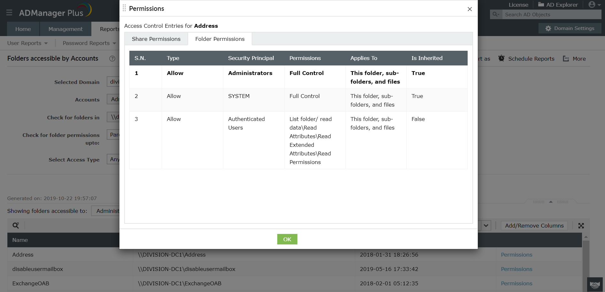Image resolution: width=605 pixels, height=292 pixels.
Task: Click the help icon beside Folders accessible by Accounts
Action: pyautogui.click(x=112, y=58)
